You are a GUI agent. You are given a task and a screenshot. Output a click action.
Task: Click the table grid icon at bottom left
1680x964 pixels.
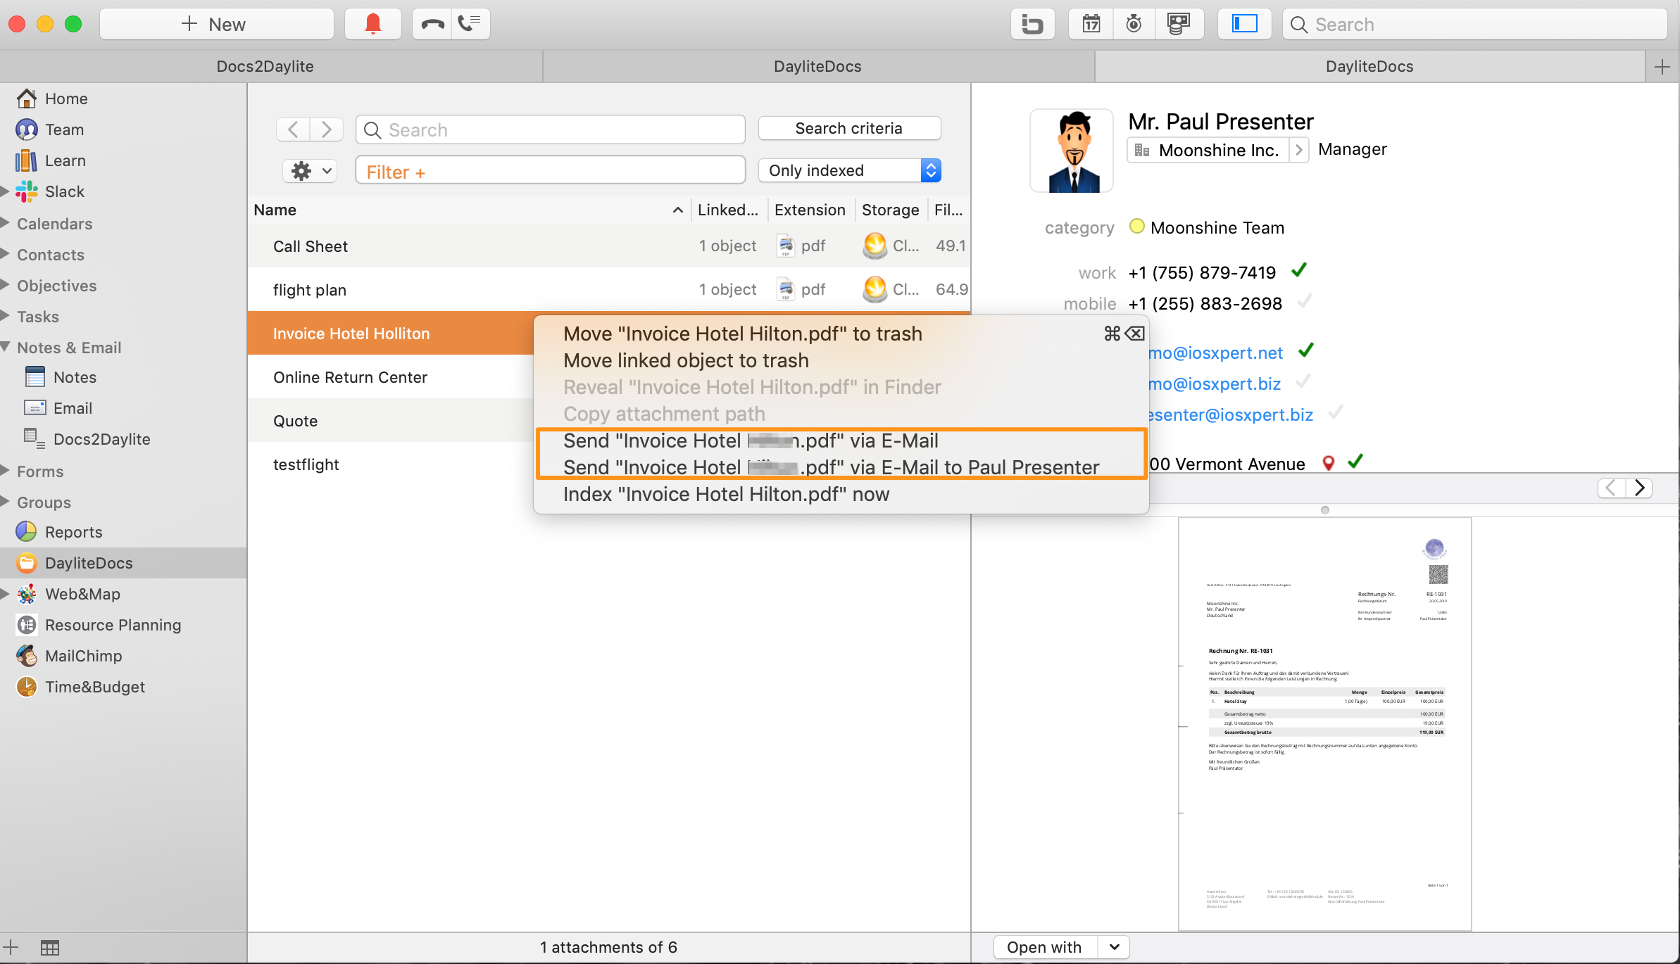click(50, 948)
